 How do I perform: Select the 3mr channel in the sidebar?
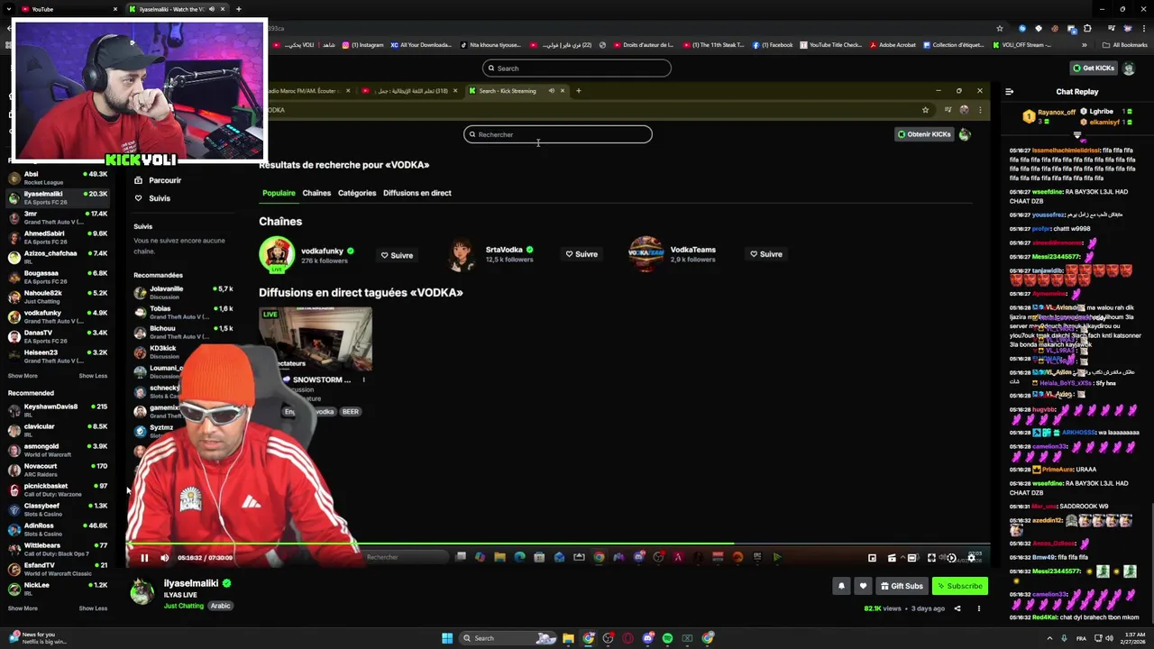[x=58, y=217]
